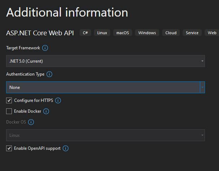
Task: Click the Service tag
Action: (x=192, y=33)
